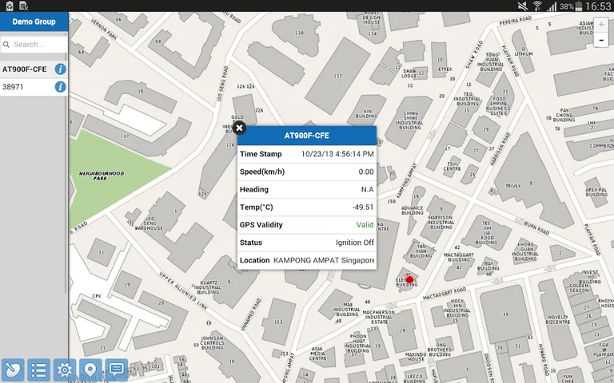The width and height of the screenshot is (614, 383).
Task: Click the Trivex building label on map
Action: click(513, 186)
